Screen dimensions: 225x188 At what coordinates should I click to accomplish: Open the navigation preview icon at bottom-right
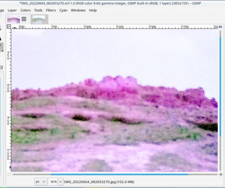(221, 174)
